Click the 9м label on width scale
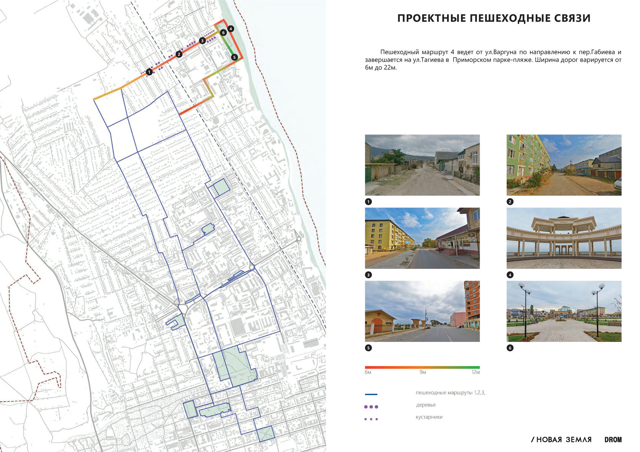This screenshot has width=640, height=452. click(x=422, y=372)
